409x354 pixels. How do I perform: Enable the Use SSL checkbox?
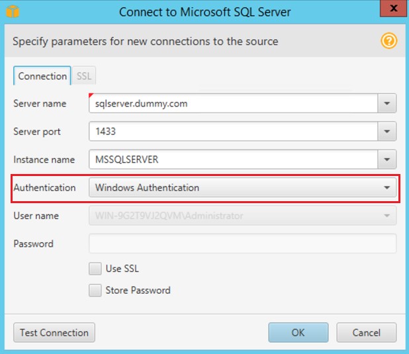[95, 269]
